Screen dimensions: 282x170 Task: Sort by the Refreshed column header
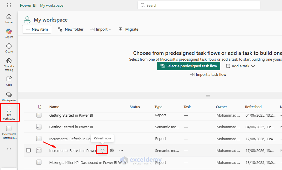(253, 107)
